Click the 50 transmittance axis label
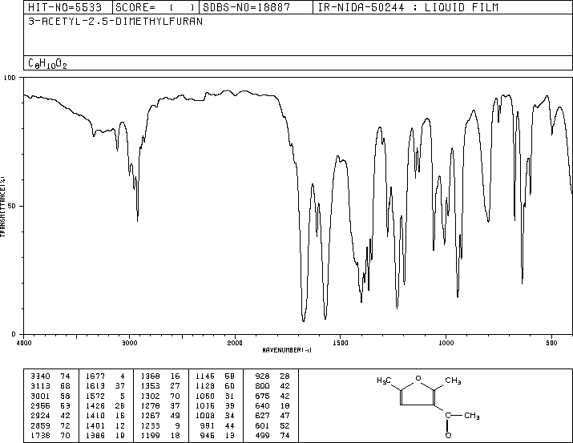Viewport: 573px width, 443px height. 11,206
